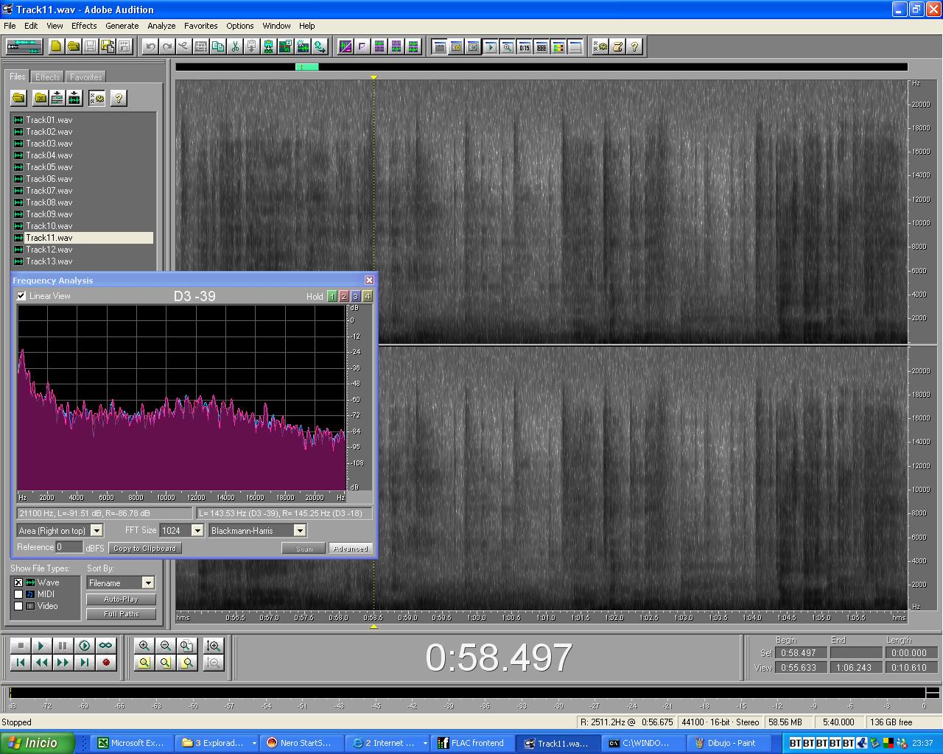This screenshot has height=754, width=943.
Task: Click the Go to Beginning transport button
Action: click(21, 663)
